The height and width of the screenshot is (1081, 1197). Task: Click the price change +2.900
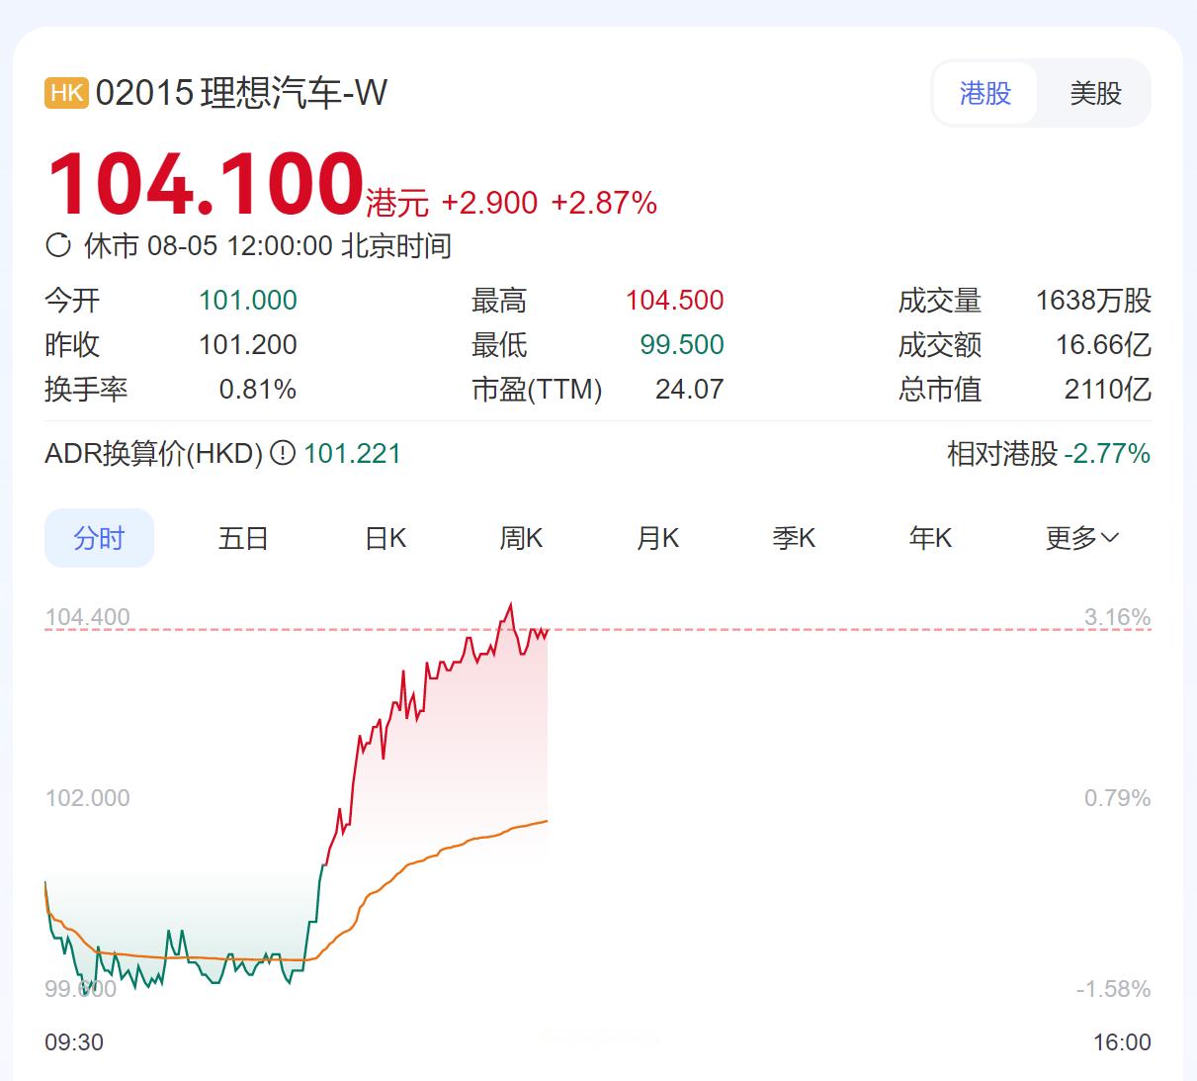tap(489, 203)
